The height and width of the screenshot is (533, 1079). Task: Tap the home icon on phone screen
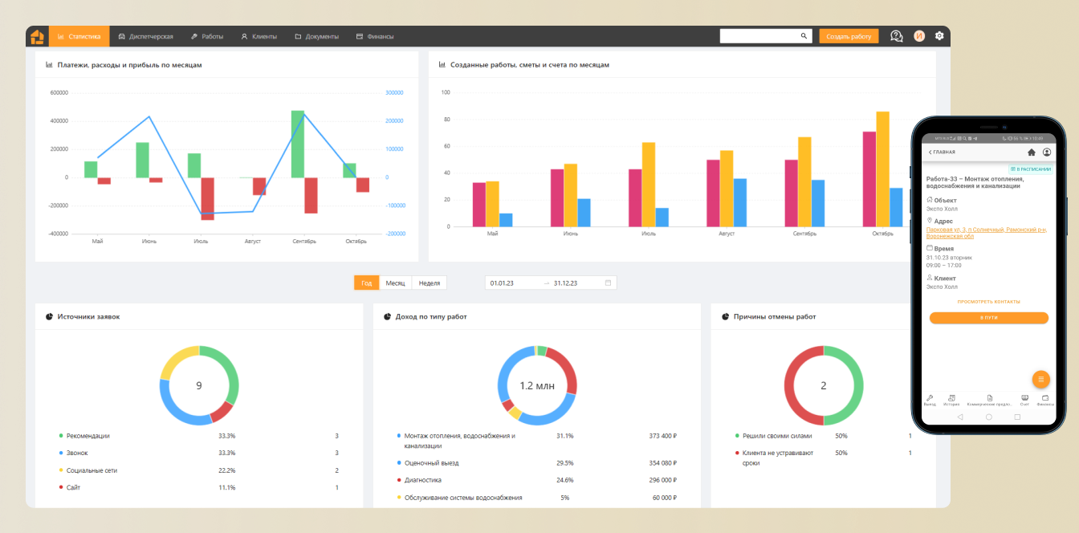[1032, 152]
